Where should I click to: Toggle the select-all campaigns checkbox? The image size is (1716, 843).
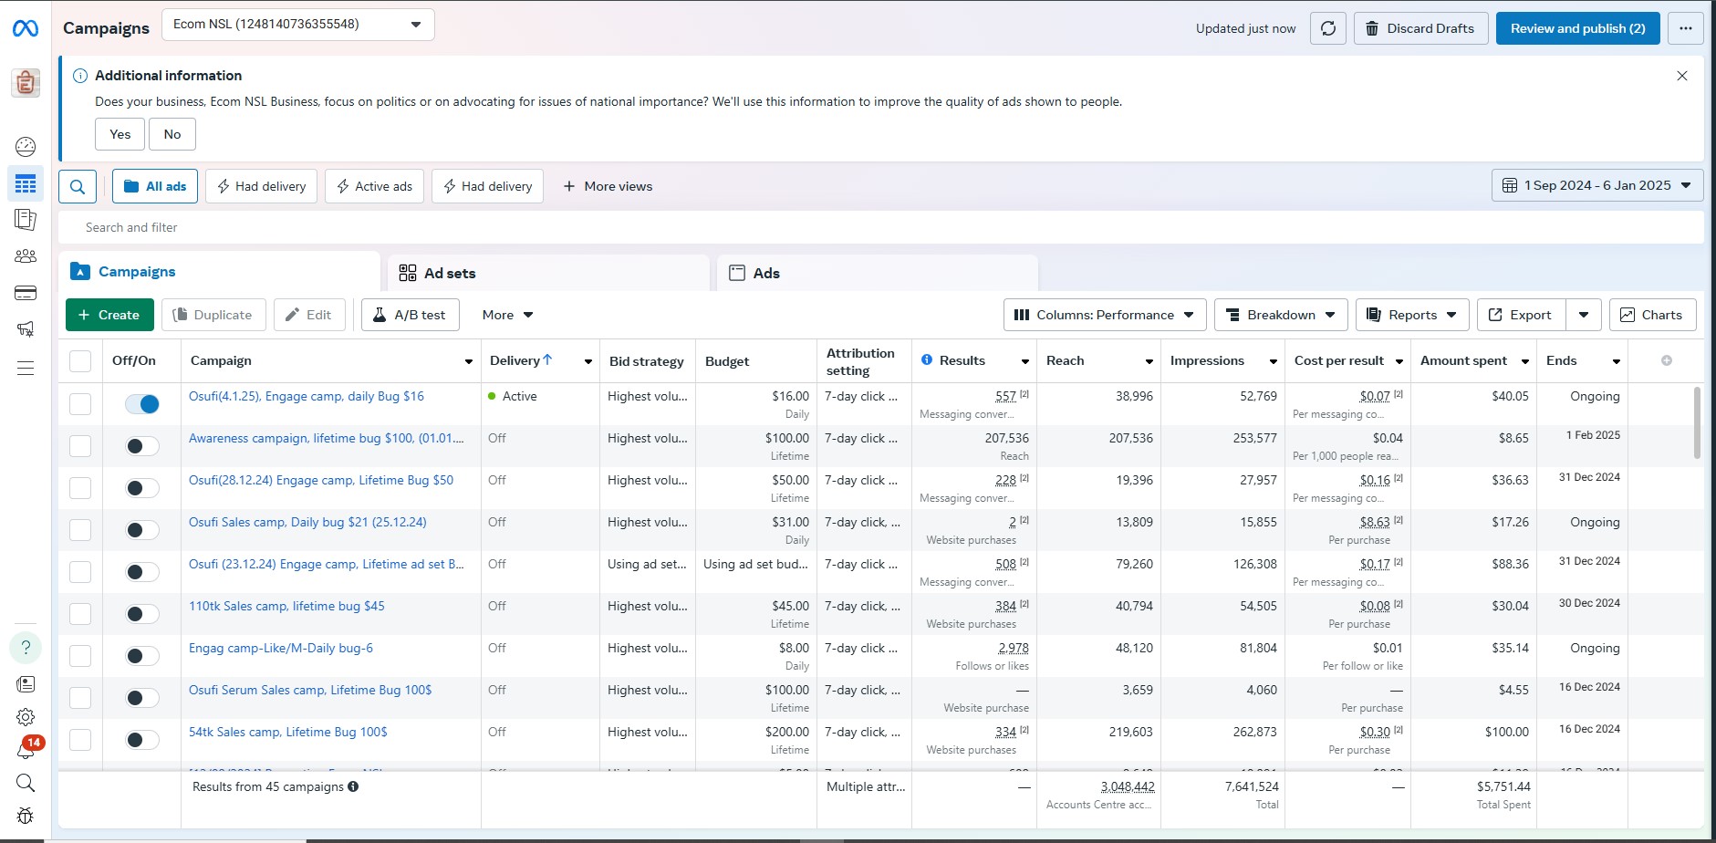coord(80,361)
